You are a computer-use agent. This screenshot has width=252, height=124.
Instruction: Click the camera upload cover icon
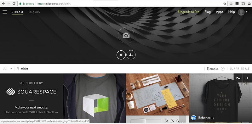tap(126, 35)
